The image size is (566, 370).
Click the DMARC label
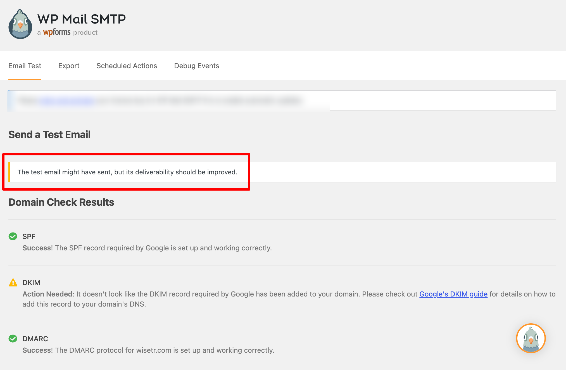pos(35,339)
